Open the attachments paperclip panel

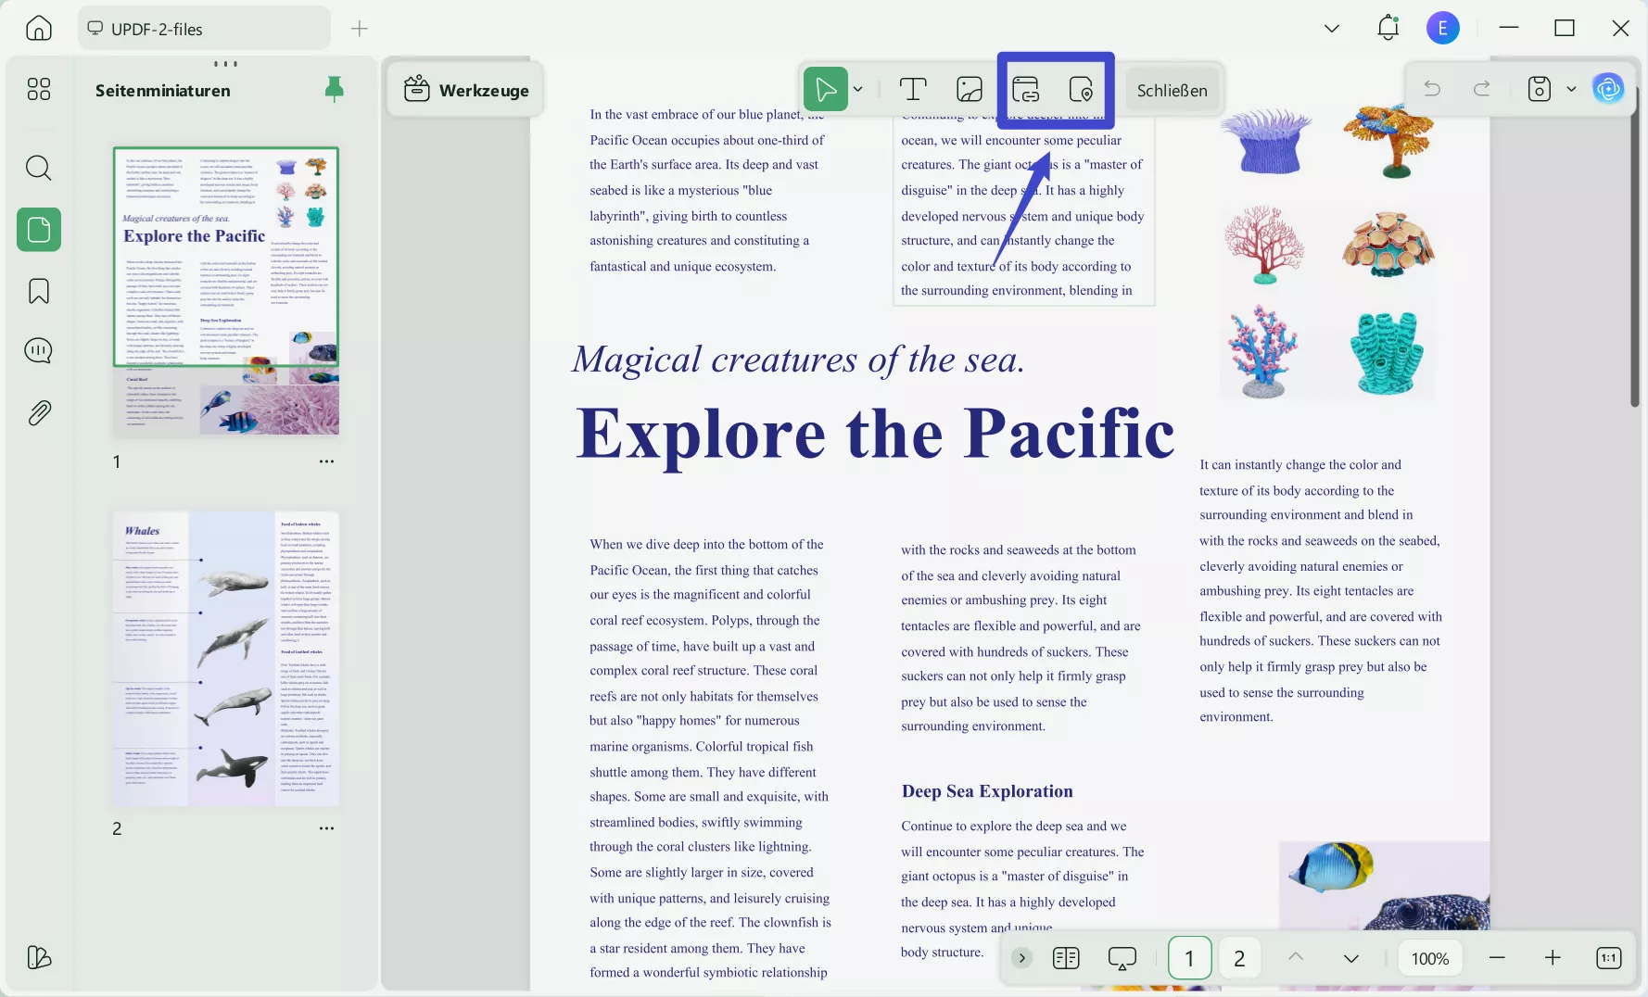point(39,412)
